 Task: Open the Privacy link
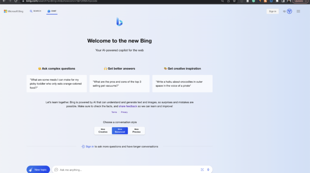tap(124, 112)
